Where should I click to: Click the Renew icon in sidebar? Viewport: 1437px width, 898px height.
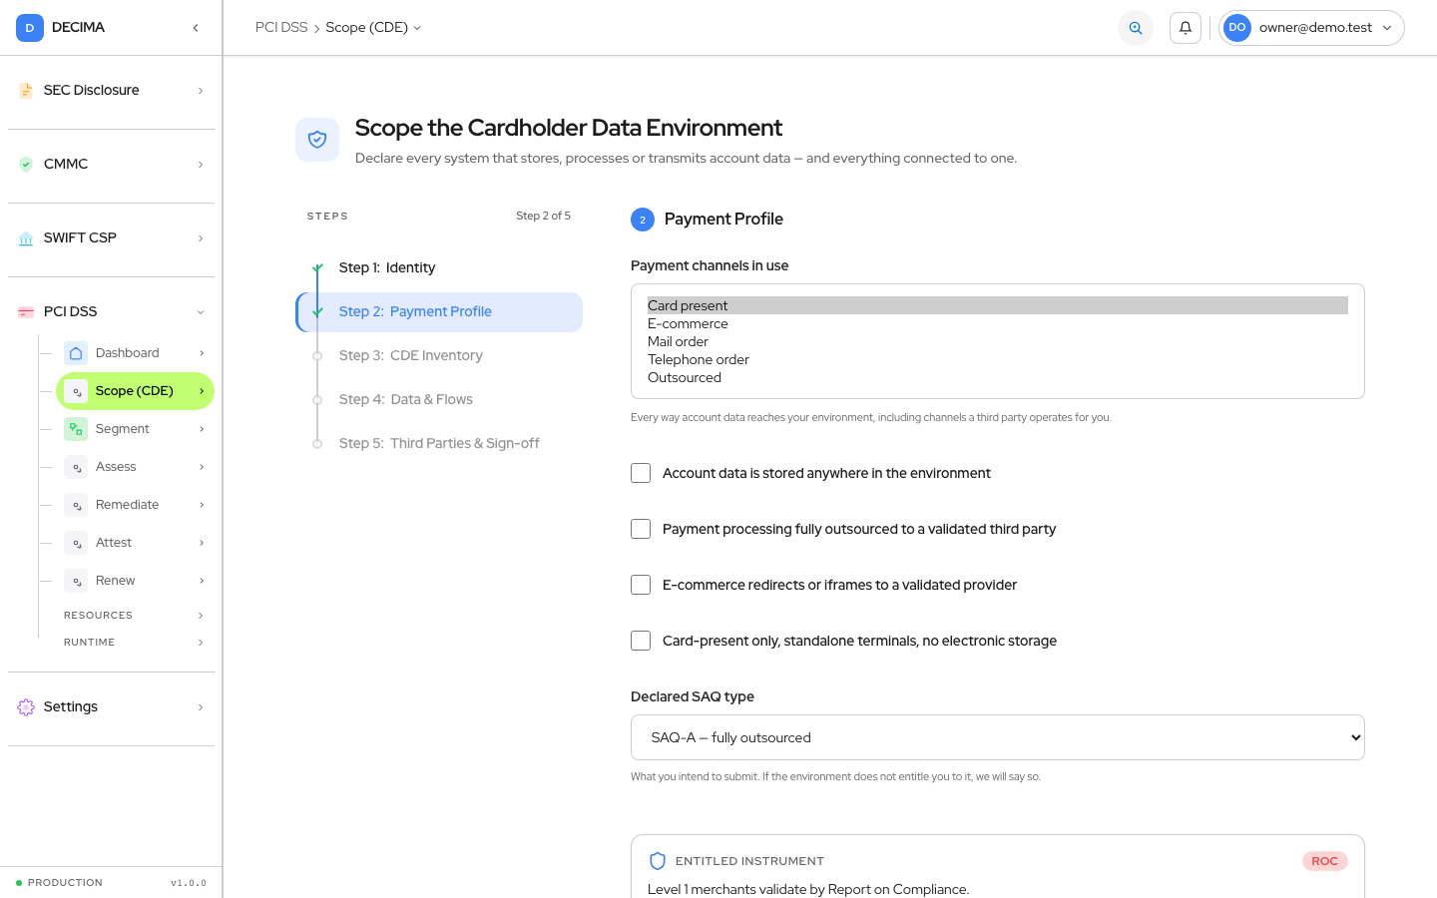point(76,581)
